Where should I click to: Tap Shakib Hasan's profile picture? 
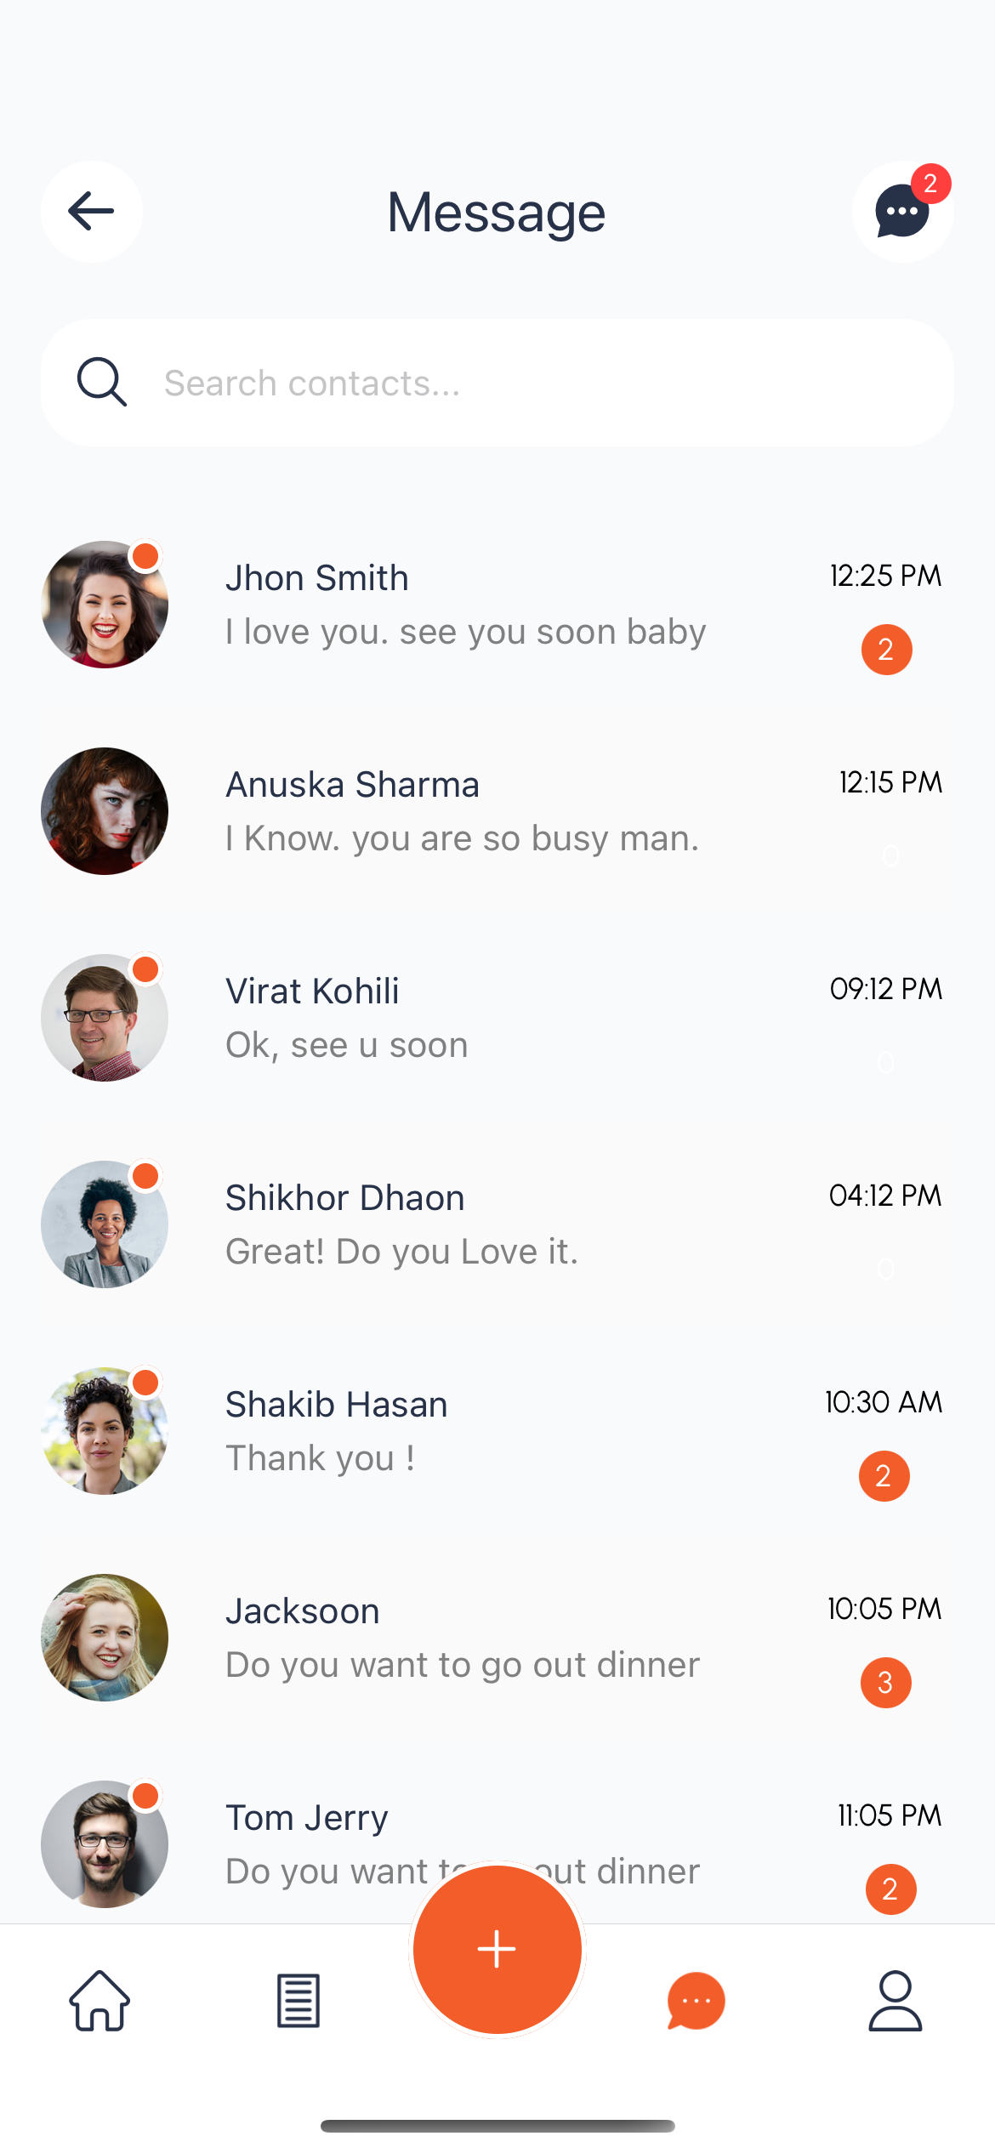pyautogui.click(x=105, y=1431)
